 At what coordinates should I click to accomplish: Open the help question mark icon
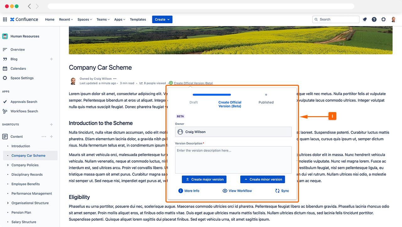[374, 19]
